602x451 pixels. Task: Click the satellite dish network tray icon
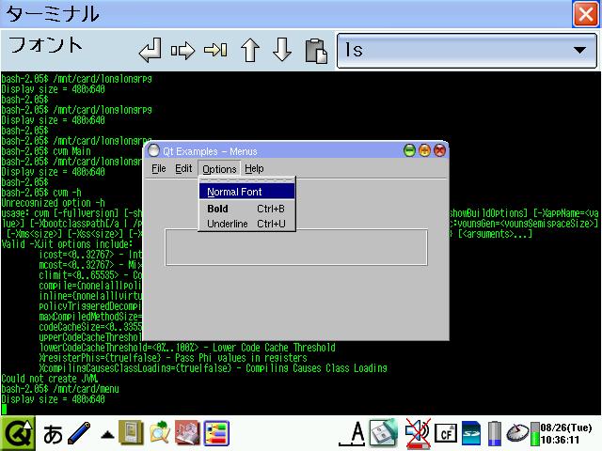coord(517,433)
